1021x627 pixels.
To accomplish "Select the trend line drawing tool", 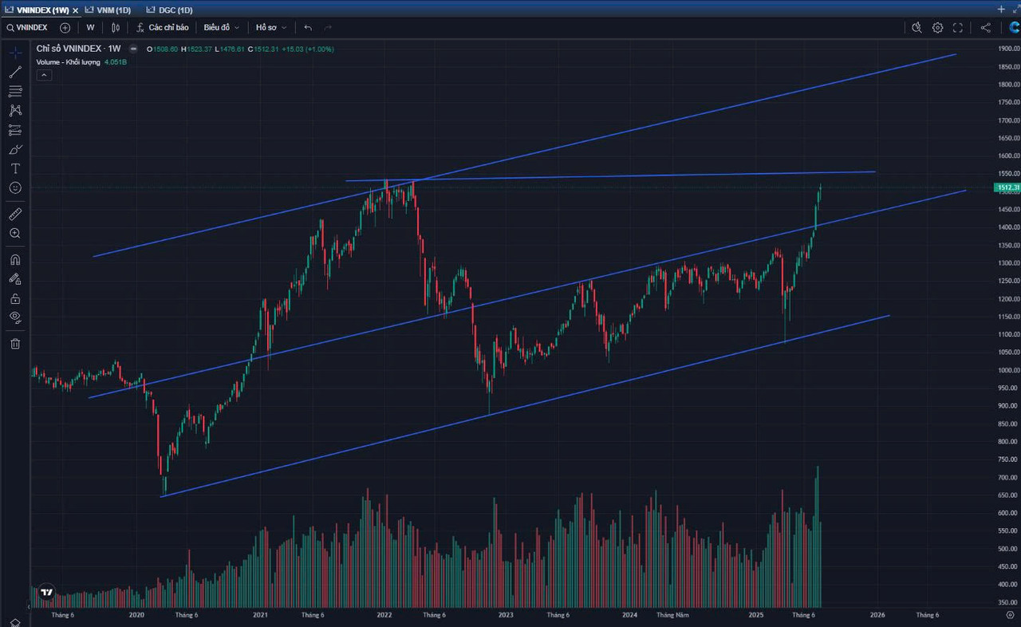I will 15,72.
